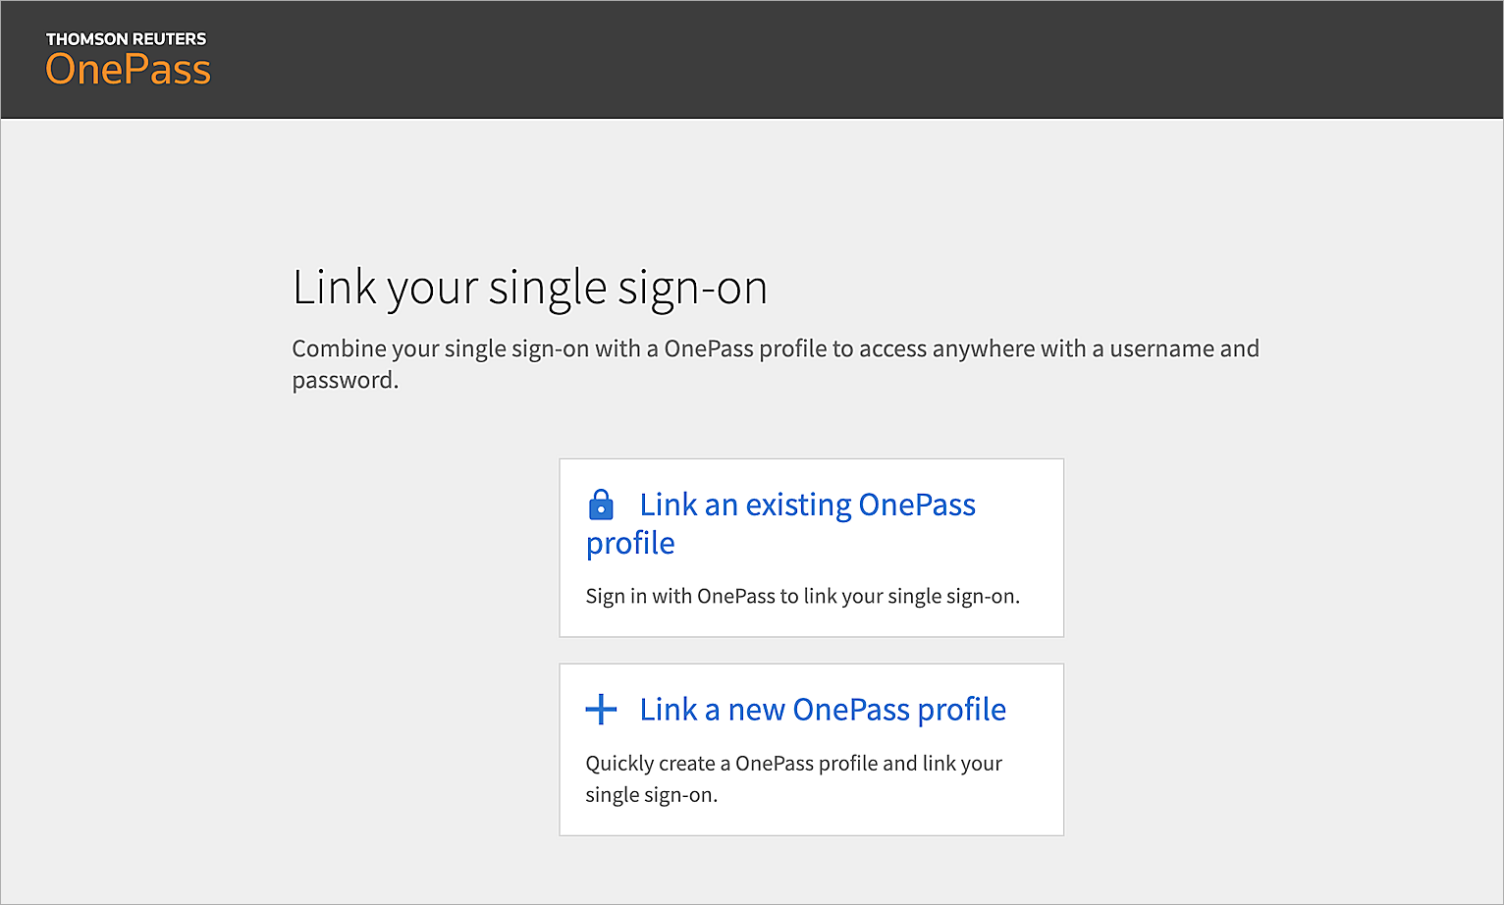Click "username and" in the intro paragraph

pyautogui.click(x=1184, y=348)
